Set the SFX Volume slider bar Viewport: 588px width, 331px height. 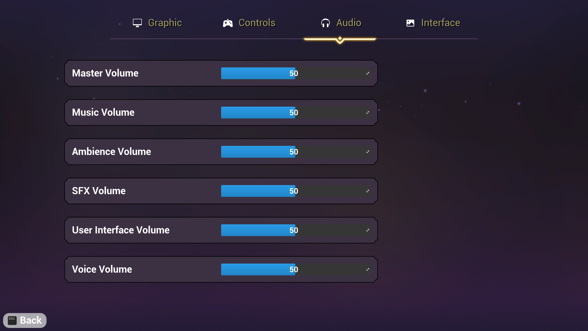[x=296, y=191]
